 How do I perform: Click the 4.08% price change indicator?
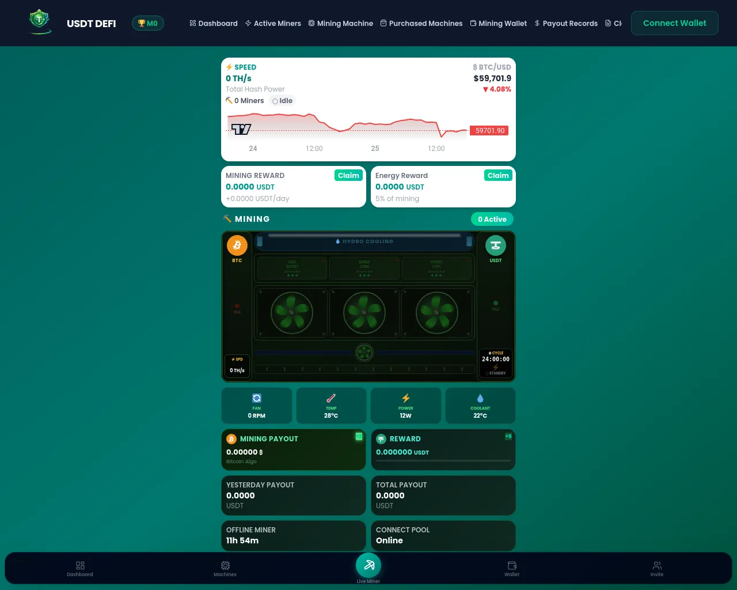click(x=497, y=89)
